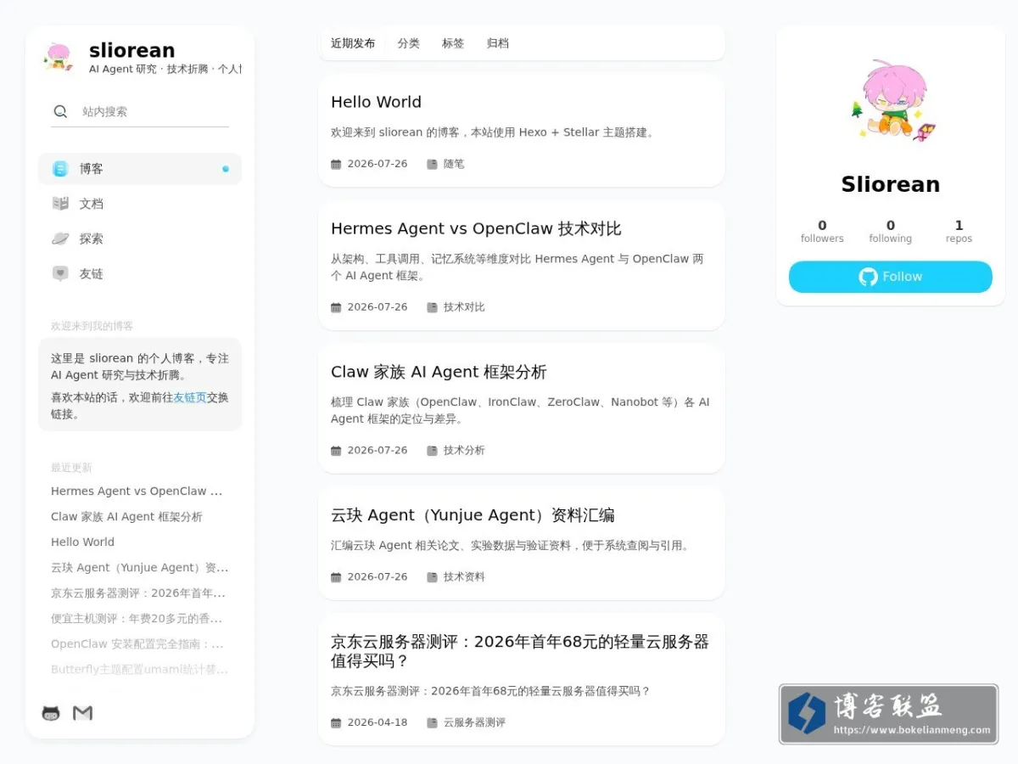
Task: Open 云玦 Agent 资料汇编 post title
Action: 473,515
